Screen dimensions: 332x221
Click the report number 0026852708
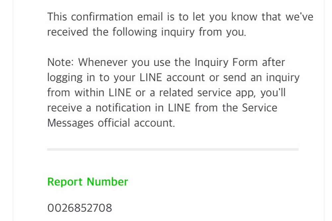pyautogui.click(x=80, y=208)
